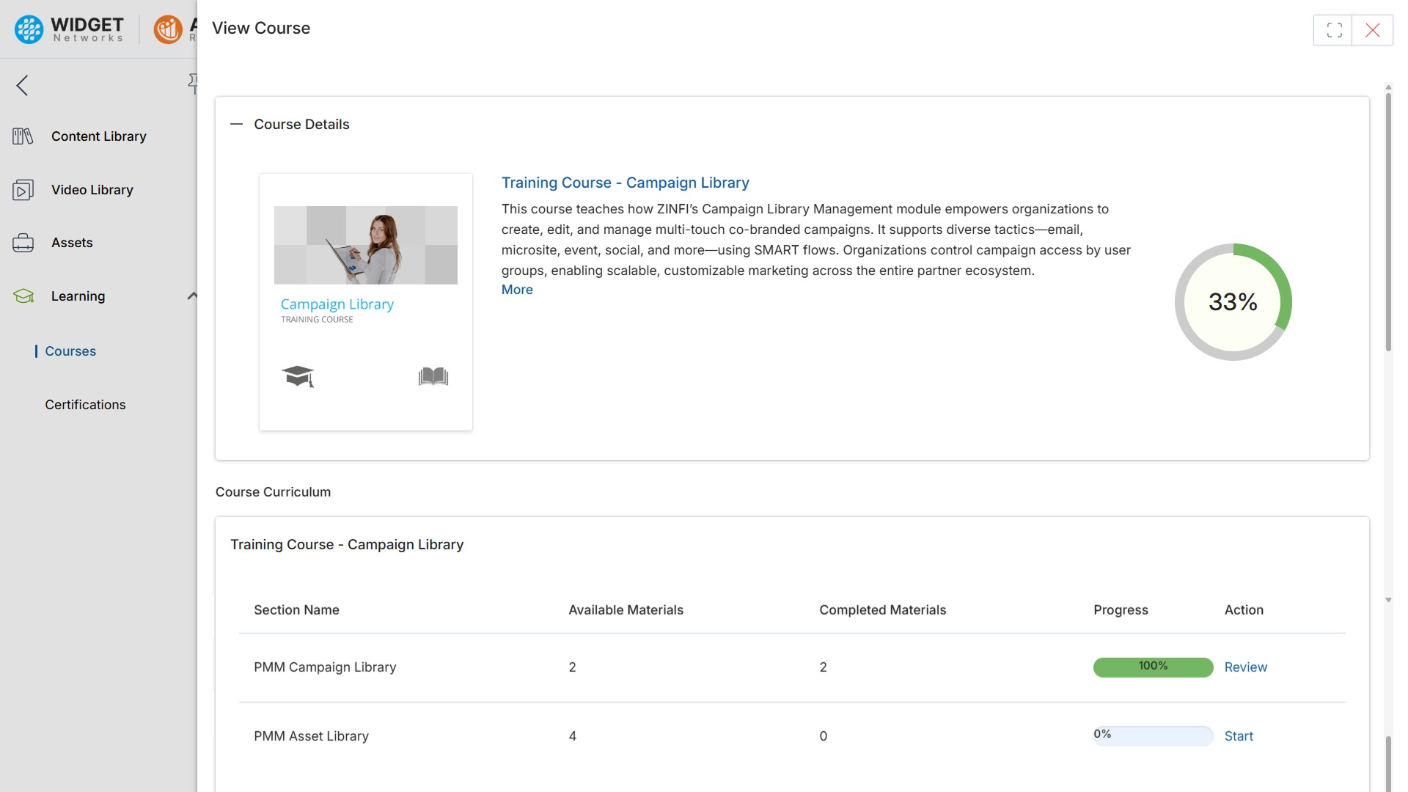Open the Video Library from sidebar

[x=91, y=189]
